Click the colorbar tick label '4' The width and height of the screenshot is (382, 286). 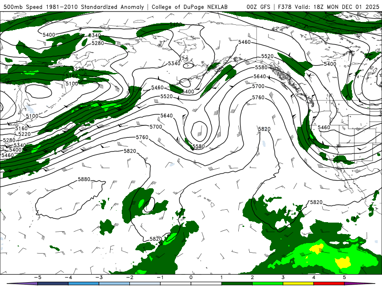coord(314,277)
